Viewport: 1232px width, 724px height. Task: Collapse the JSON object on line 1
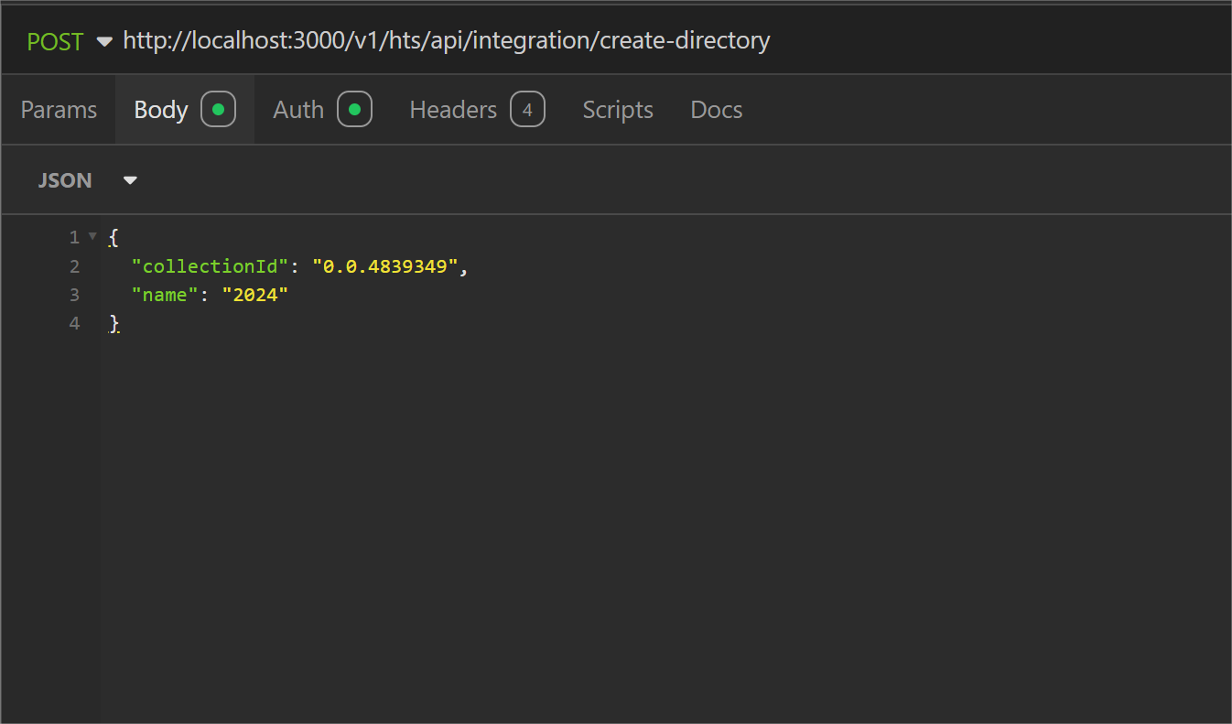tap(91, 236)
